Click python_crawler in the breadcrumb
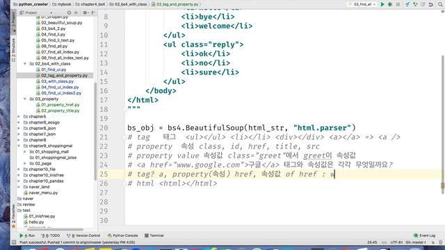Viewport: 445px width, 250px height. [x=31, y=4]
